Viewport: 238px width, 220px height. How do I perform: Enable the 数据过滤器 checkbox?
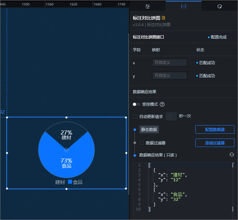[142, 143]
